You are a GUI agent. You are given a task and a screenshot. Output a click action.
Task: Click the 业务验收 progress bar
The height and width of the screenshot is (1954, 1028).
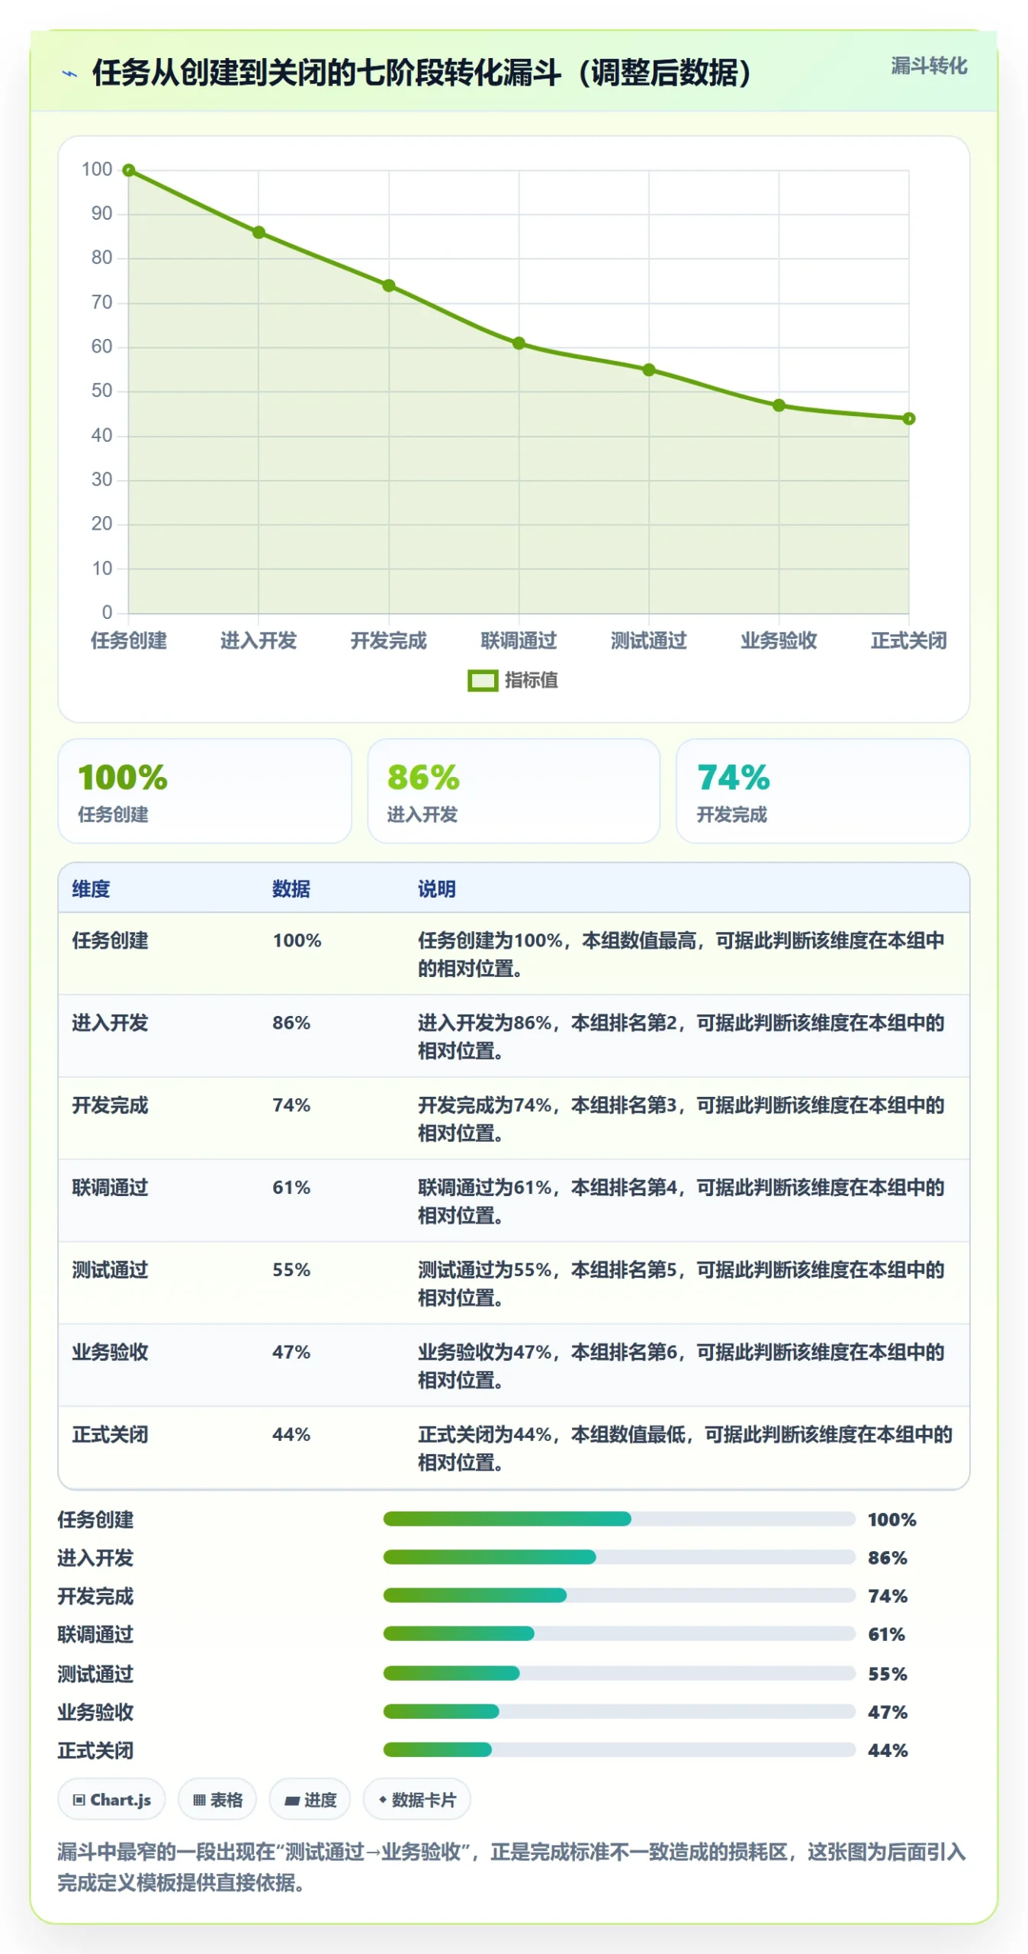[618, 1711]
